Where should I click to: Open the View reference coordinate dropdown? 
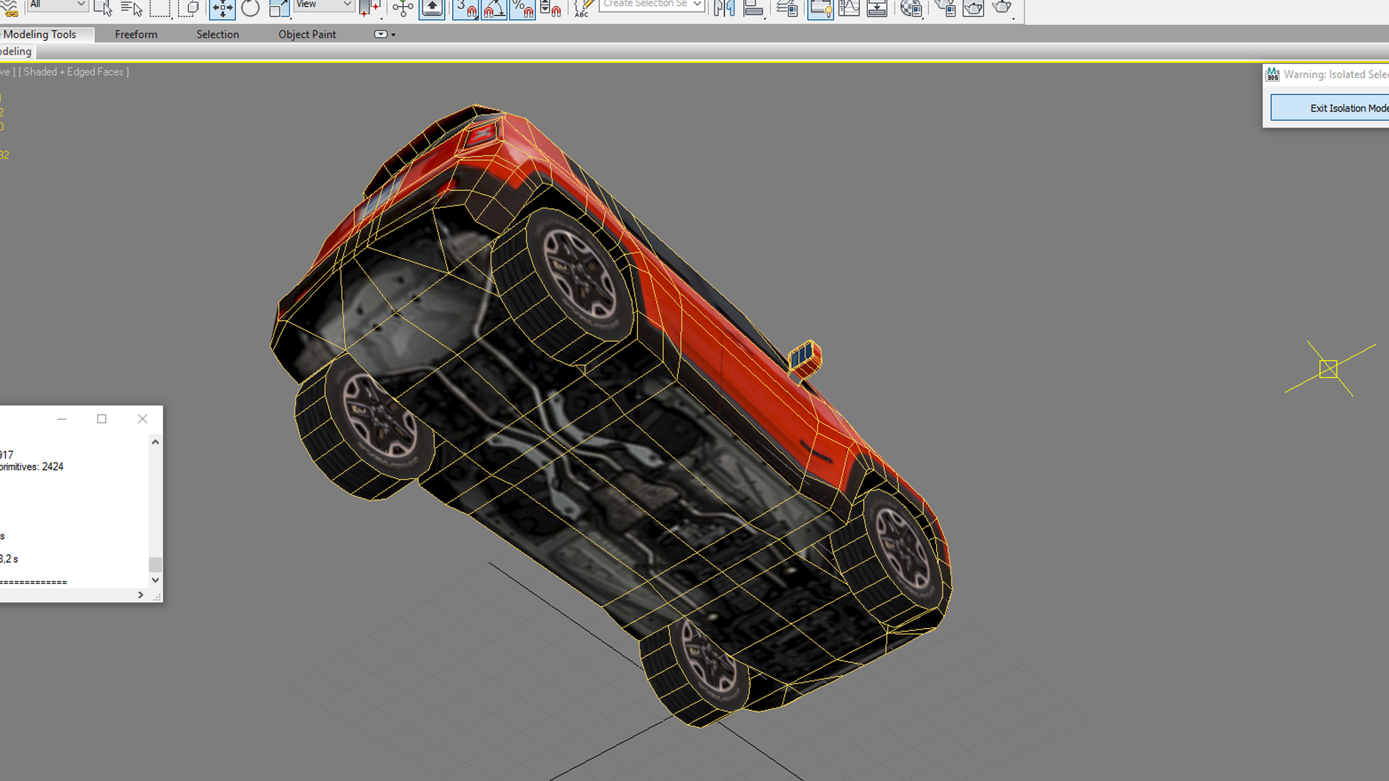click(x=324, y=4)
